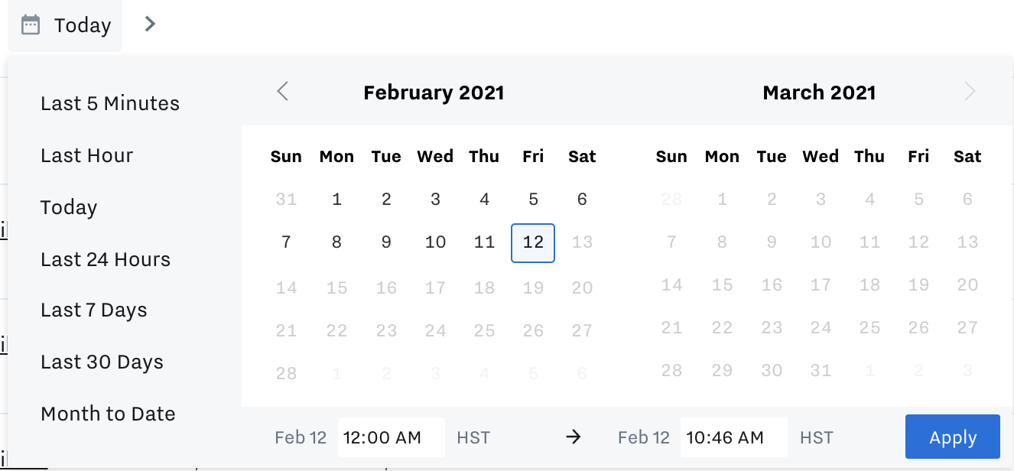Edit the 12:00 AM start time field
Screen dimensions: 1014x471
(x=392, y=437)
